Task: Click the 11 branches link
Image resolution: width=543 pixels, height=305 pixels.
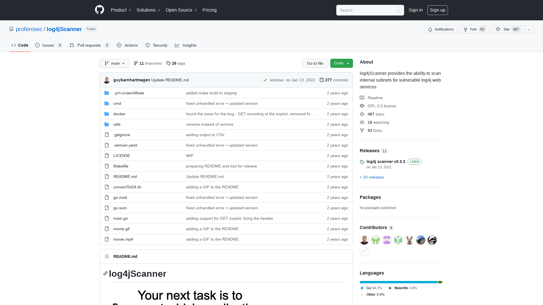Action: point(148,63)
